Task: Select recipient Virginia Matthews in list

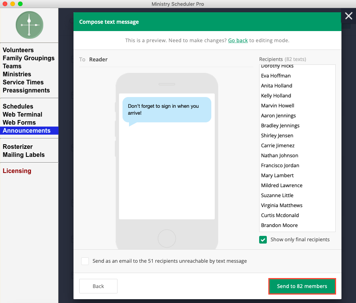Action: coord(281,205)
